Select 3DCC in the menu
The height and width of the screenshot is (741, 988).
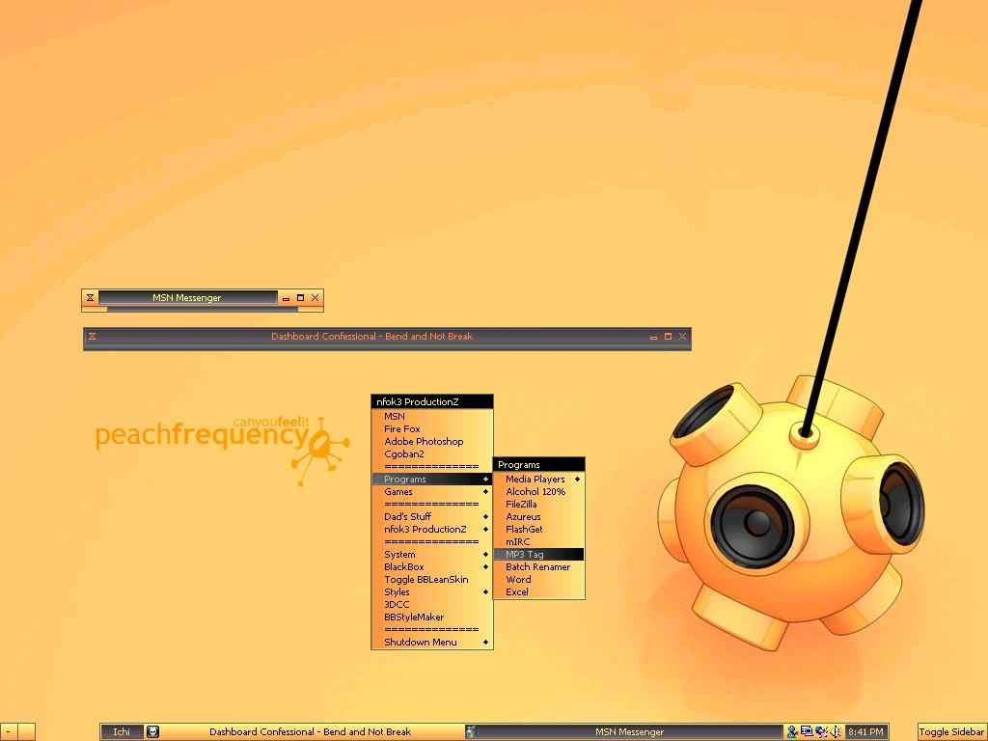click(x=432, y=605)
